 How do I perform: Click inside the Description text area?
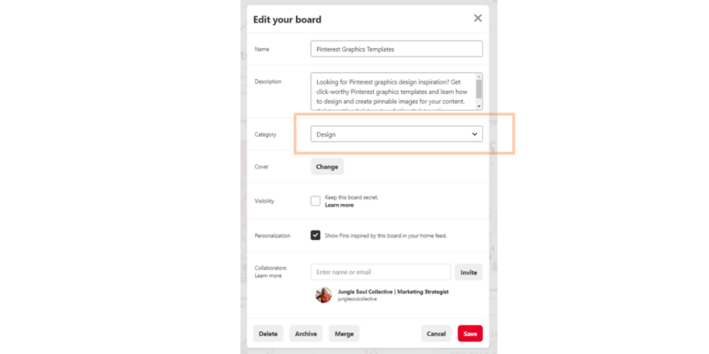(x=391, y=92)
